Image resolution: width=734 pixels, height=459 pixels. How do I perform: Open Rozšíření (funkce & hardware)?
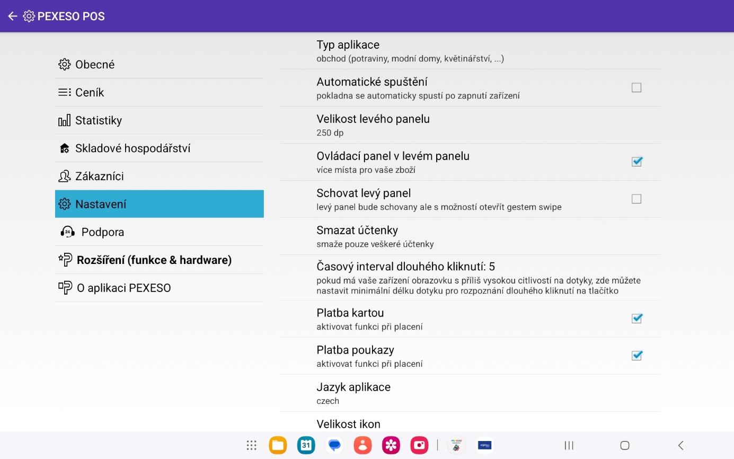point(160,260)
